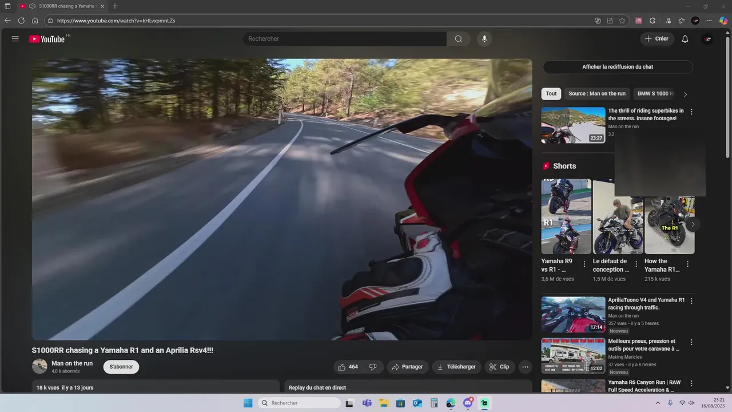Click the Partager share button

tap(408, 367)
